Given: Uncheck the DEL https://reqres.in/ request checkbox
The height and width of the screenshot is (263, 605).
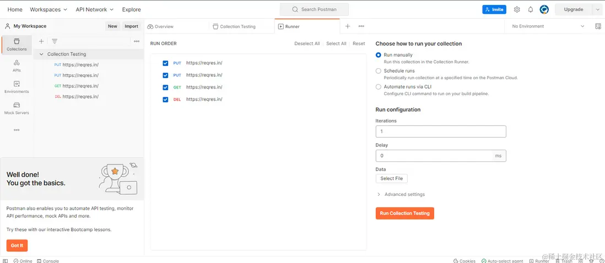Looking at the screenshot, I should click(x=165, y=100).
